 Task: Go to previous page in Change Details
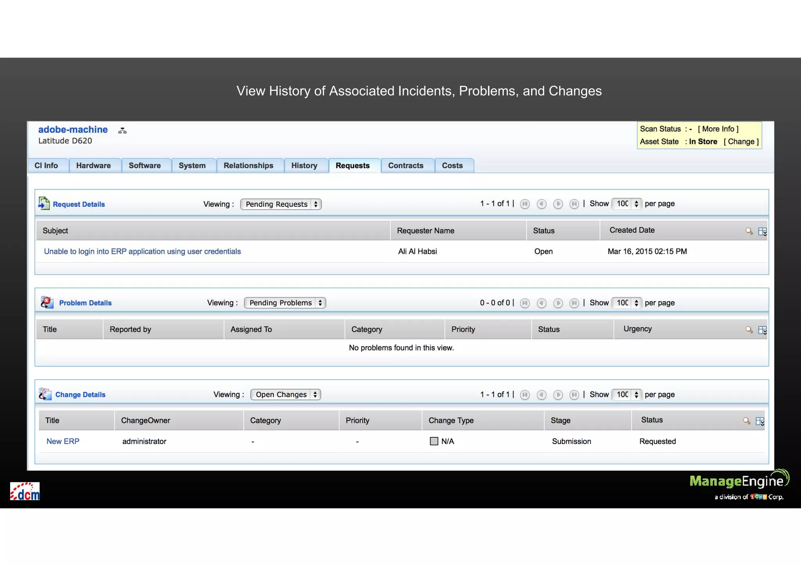(x=542, y=395)
